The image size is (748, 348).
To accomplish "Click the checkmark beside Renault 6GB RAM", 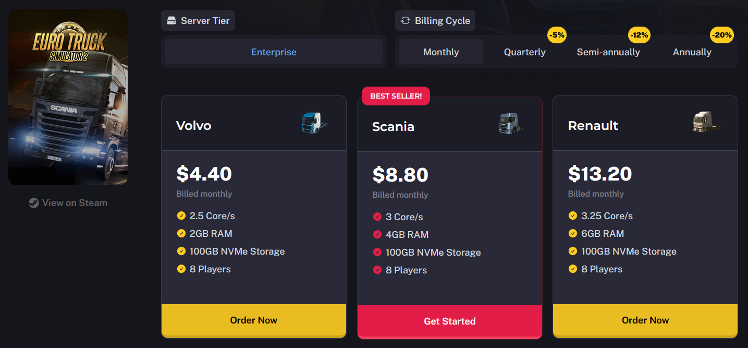I will click(573, 234).
